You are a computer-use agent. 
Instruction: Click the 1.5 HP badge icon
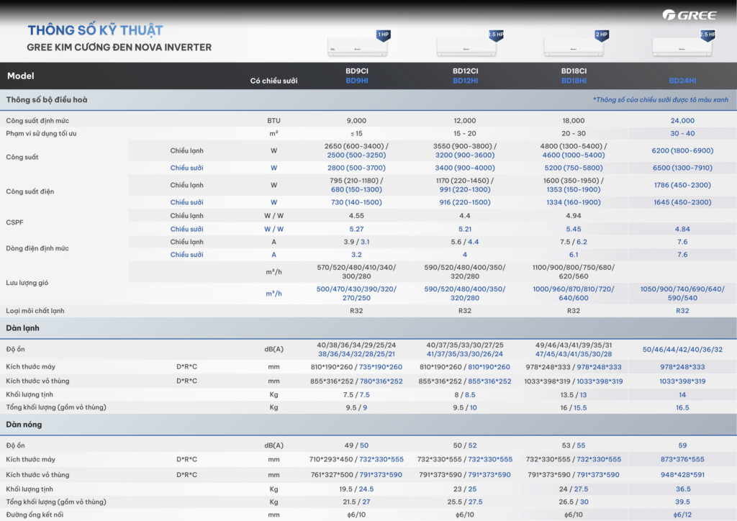tap(496, 35)
